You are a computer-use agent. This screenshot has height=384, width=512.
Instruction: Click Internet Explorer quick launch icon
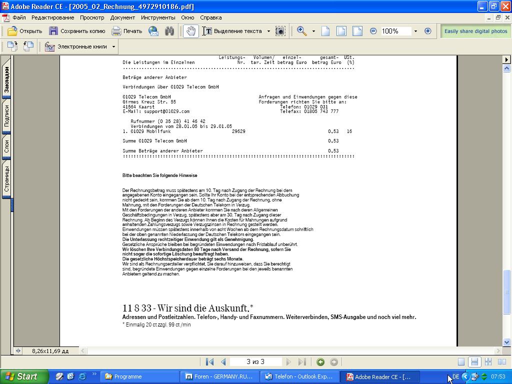click(82, 376)
